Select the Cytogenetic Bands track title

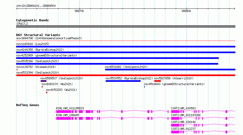[32, 20]
